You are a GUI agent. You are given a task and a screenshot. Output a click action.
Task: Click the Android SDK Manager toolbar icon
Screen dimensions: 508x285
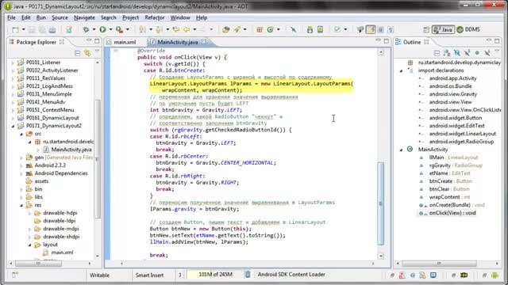310,30
